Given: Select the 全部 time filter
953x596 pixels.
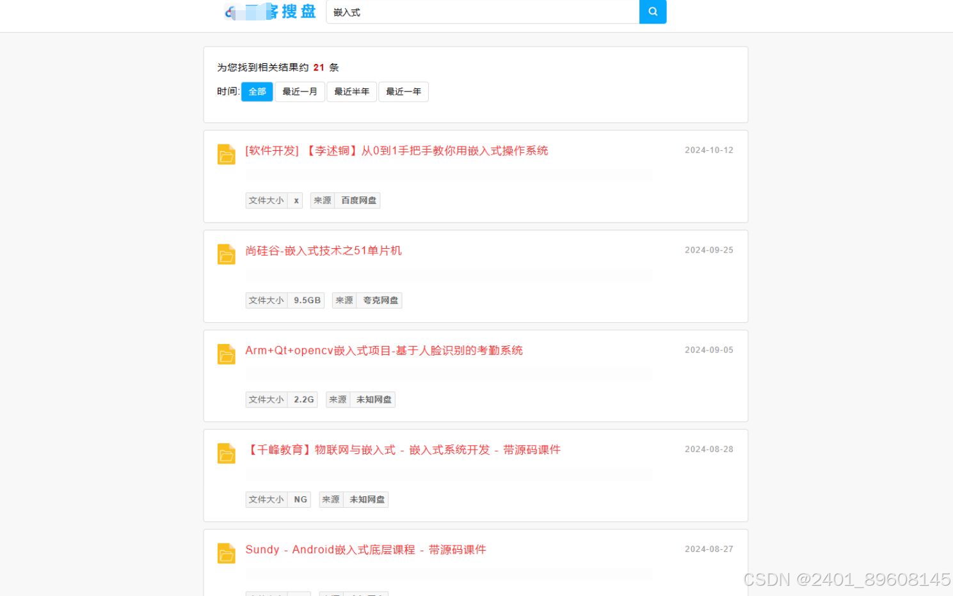Looking at the screenshot, I should click(x=256, y=91).
